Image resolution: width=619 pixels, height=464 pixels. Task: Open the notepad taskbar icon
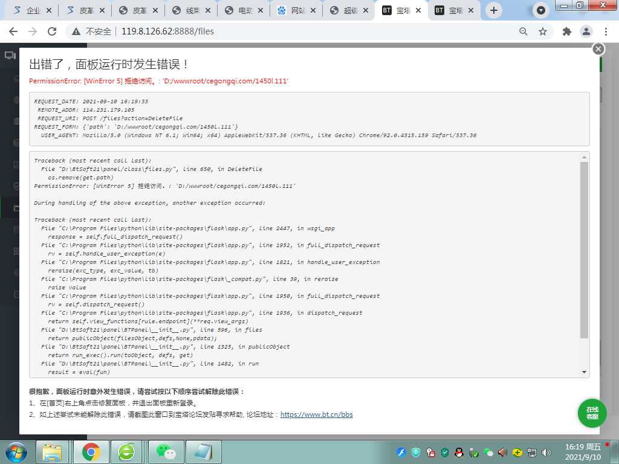pos(203,452)
